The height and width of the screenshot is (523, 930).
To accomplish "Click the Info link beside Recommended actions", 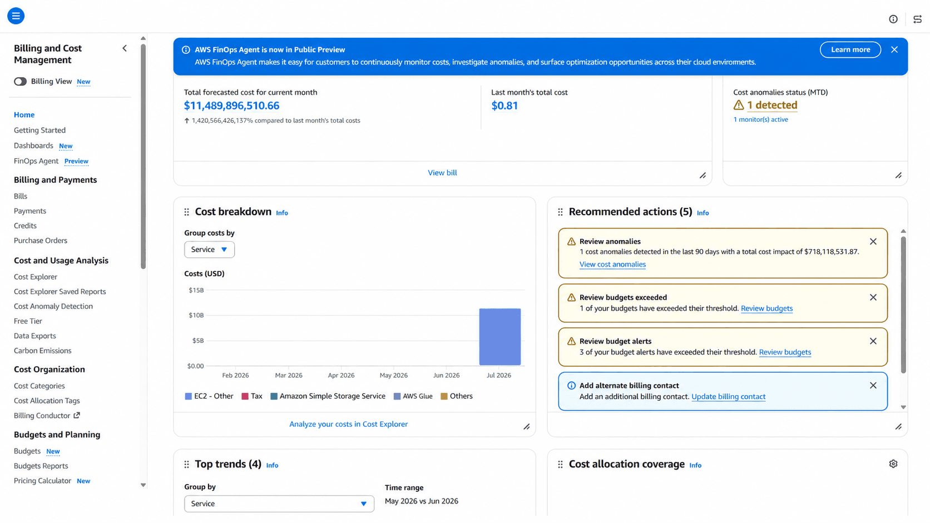I will pos(703,213).
